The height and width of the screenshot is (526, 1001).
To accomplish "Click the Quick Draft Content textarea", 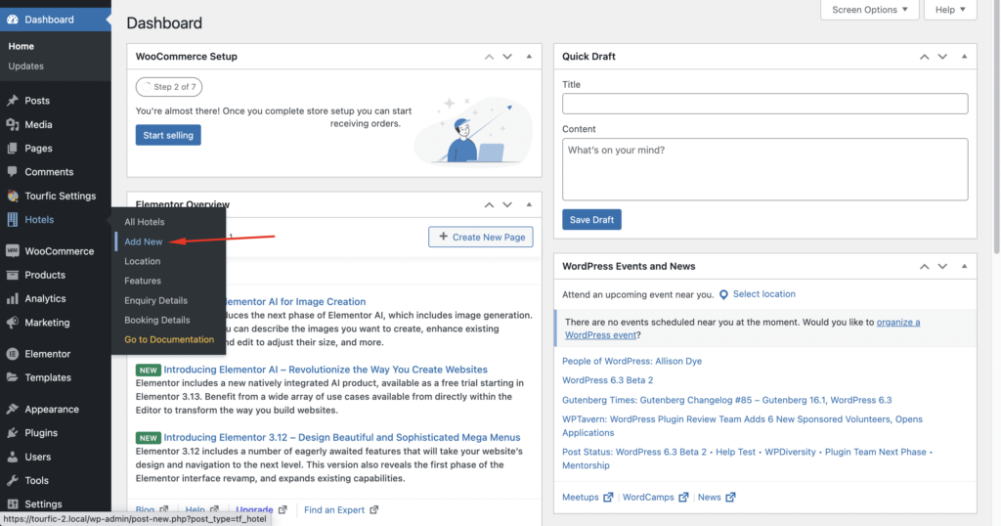I will [764, 170].
